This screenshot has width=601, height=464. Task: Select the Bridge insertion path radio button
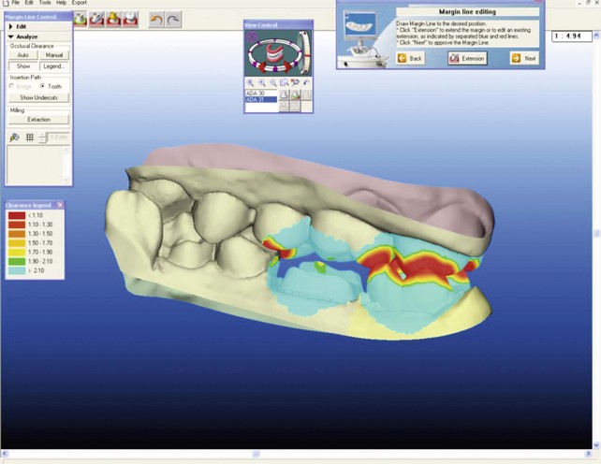[12, 86]
